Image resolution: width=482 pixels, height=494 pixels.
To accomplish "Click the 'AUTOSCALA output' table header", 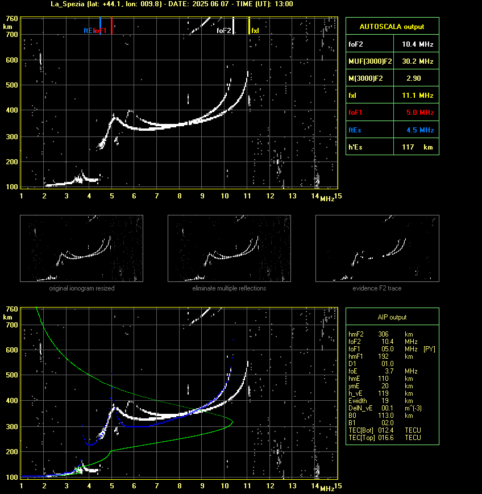I will 392,27.
